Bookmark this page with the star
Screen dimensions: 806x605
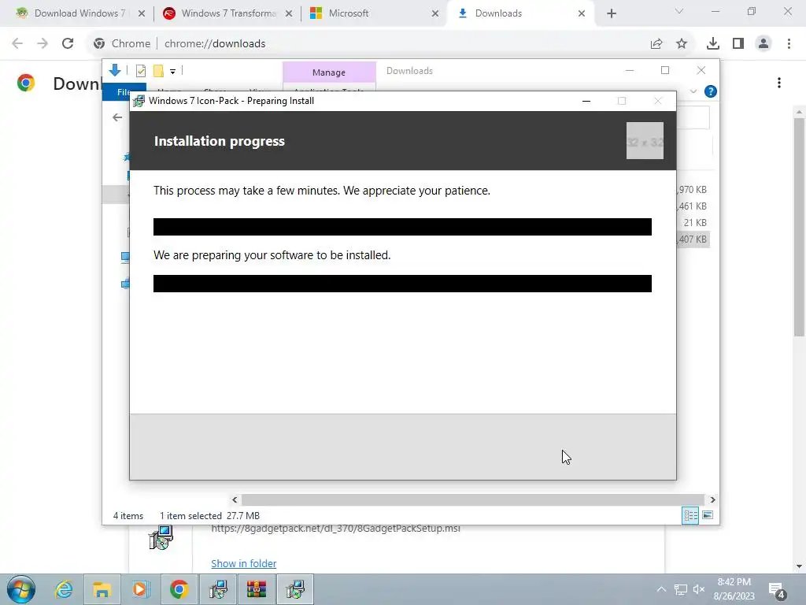pyautogui.click(x=682, y=44)
